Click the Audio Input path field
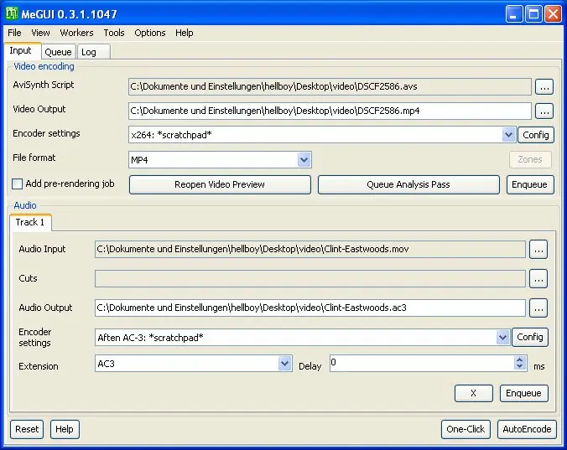 [310, 249]
